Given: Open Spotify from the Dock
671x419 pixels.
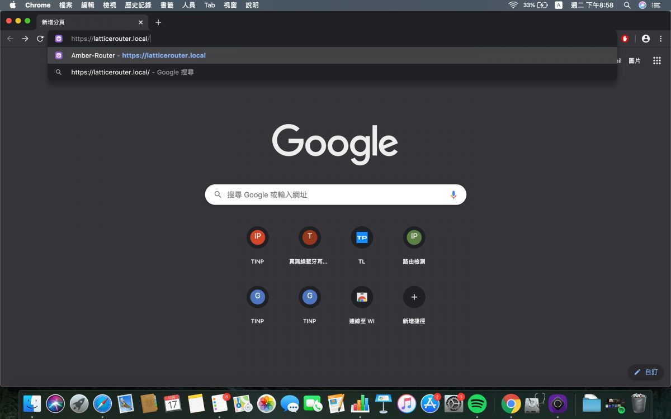Looking at the screenshot, I should pyautogui.click(x=477, y=403).
